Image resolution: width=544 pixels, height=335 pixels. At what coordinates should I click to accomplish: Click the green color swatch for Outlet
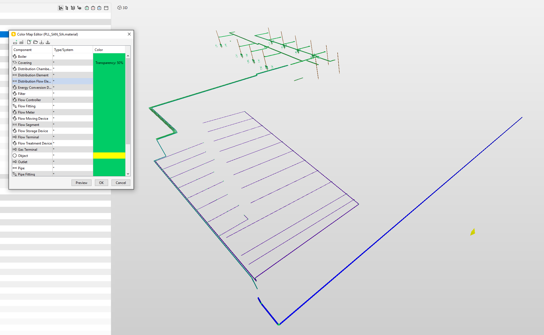point(109,162)
